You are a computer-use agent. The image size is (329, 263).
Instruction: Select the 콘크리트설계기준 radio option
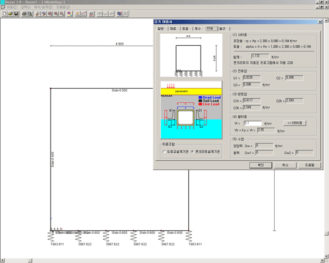tap(191, 152)
